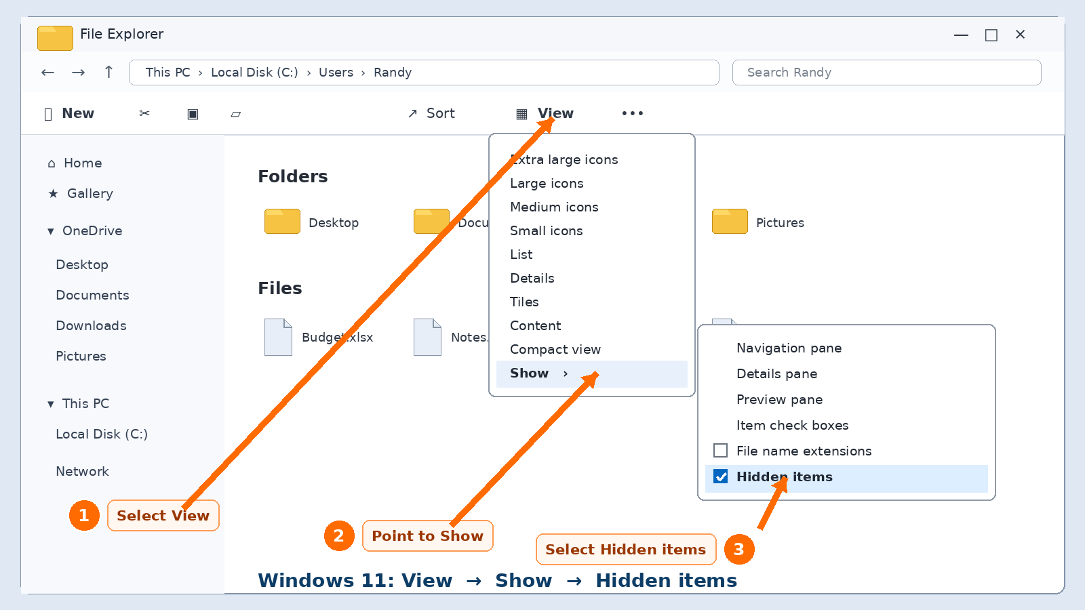This screenshot has width=1085, height=610.
Task: Open Local Disk (C:) in sidebar
Action: (102, 434)
